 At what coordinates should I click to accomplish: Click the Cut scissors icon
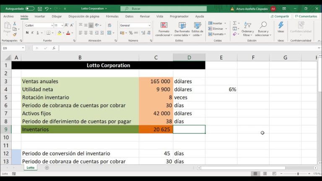coord(15,23)
